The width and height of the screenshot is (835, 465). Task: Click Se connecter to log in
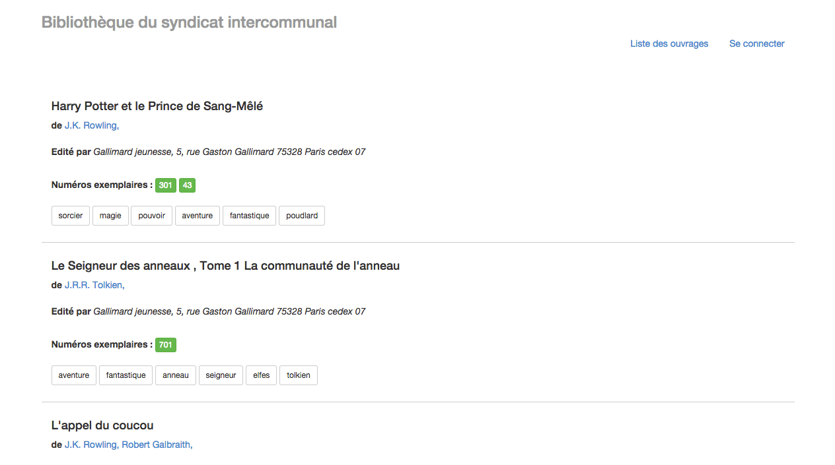tap(757, 44)
